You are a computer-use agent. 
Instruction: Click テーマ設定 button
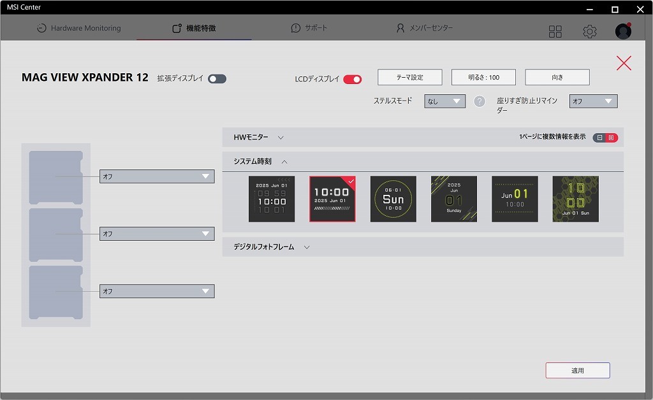click(x=410, y=77)
